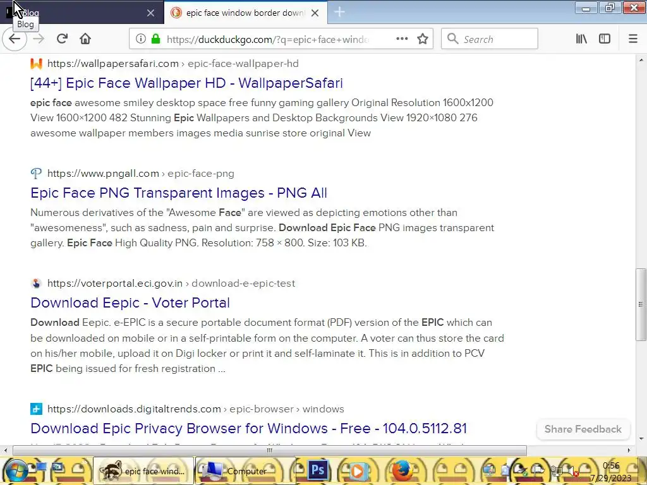Open Windows Media Player from taskbar
The height and width of the screenshot is (485, 647).
[x=358, y=470]
